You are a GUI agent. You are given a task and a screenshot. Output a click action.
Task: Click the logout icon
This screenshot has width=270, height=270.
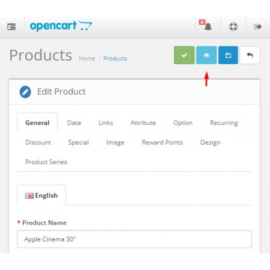click(258, 27)
